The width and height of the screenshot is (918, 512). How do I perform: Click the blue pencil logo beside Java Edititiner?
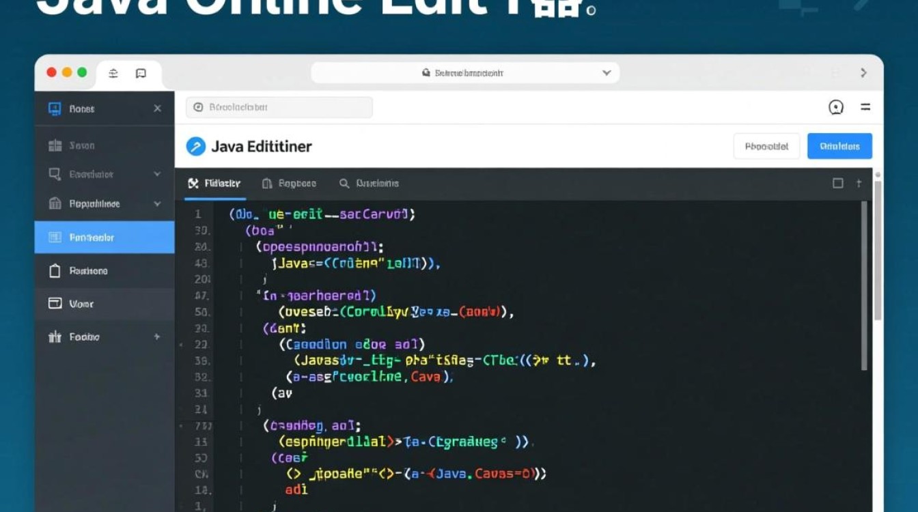[196, 146]
